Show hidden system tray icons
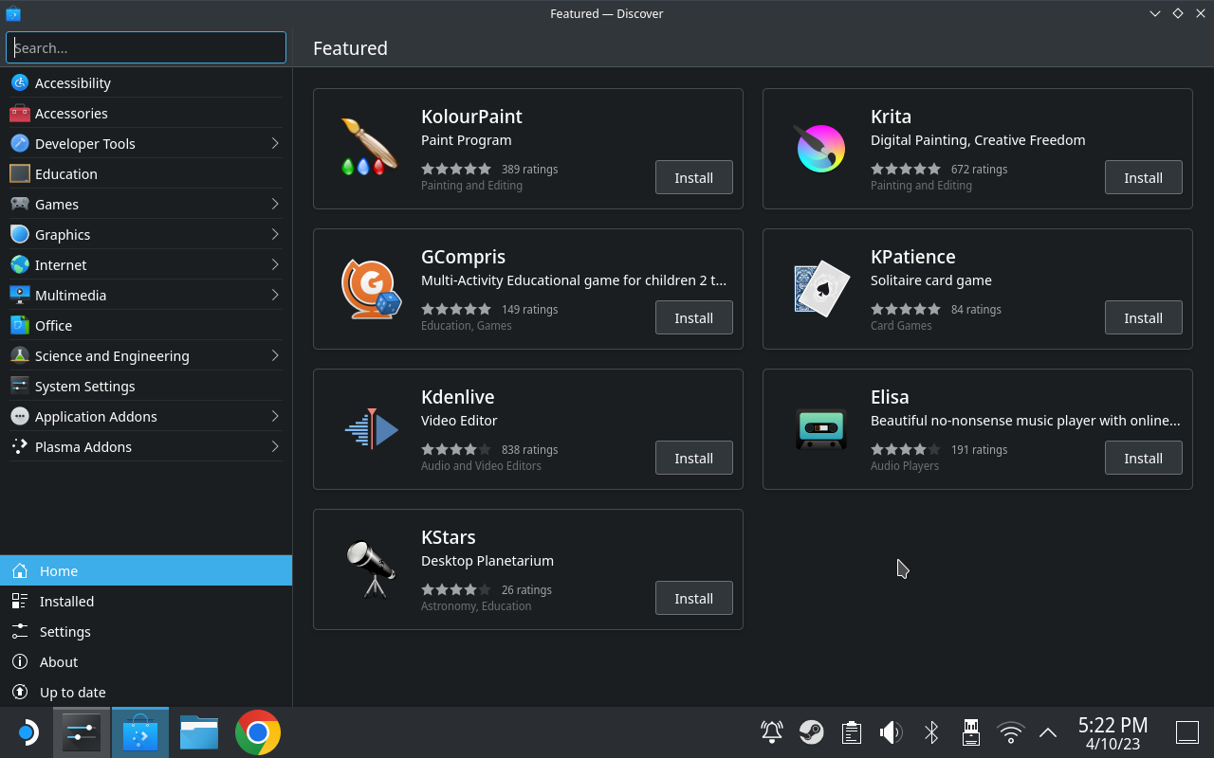 (1048, 732)
